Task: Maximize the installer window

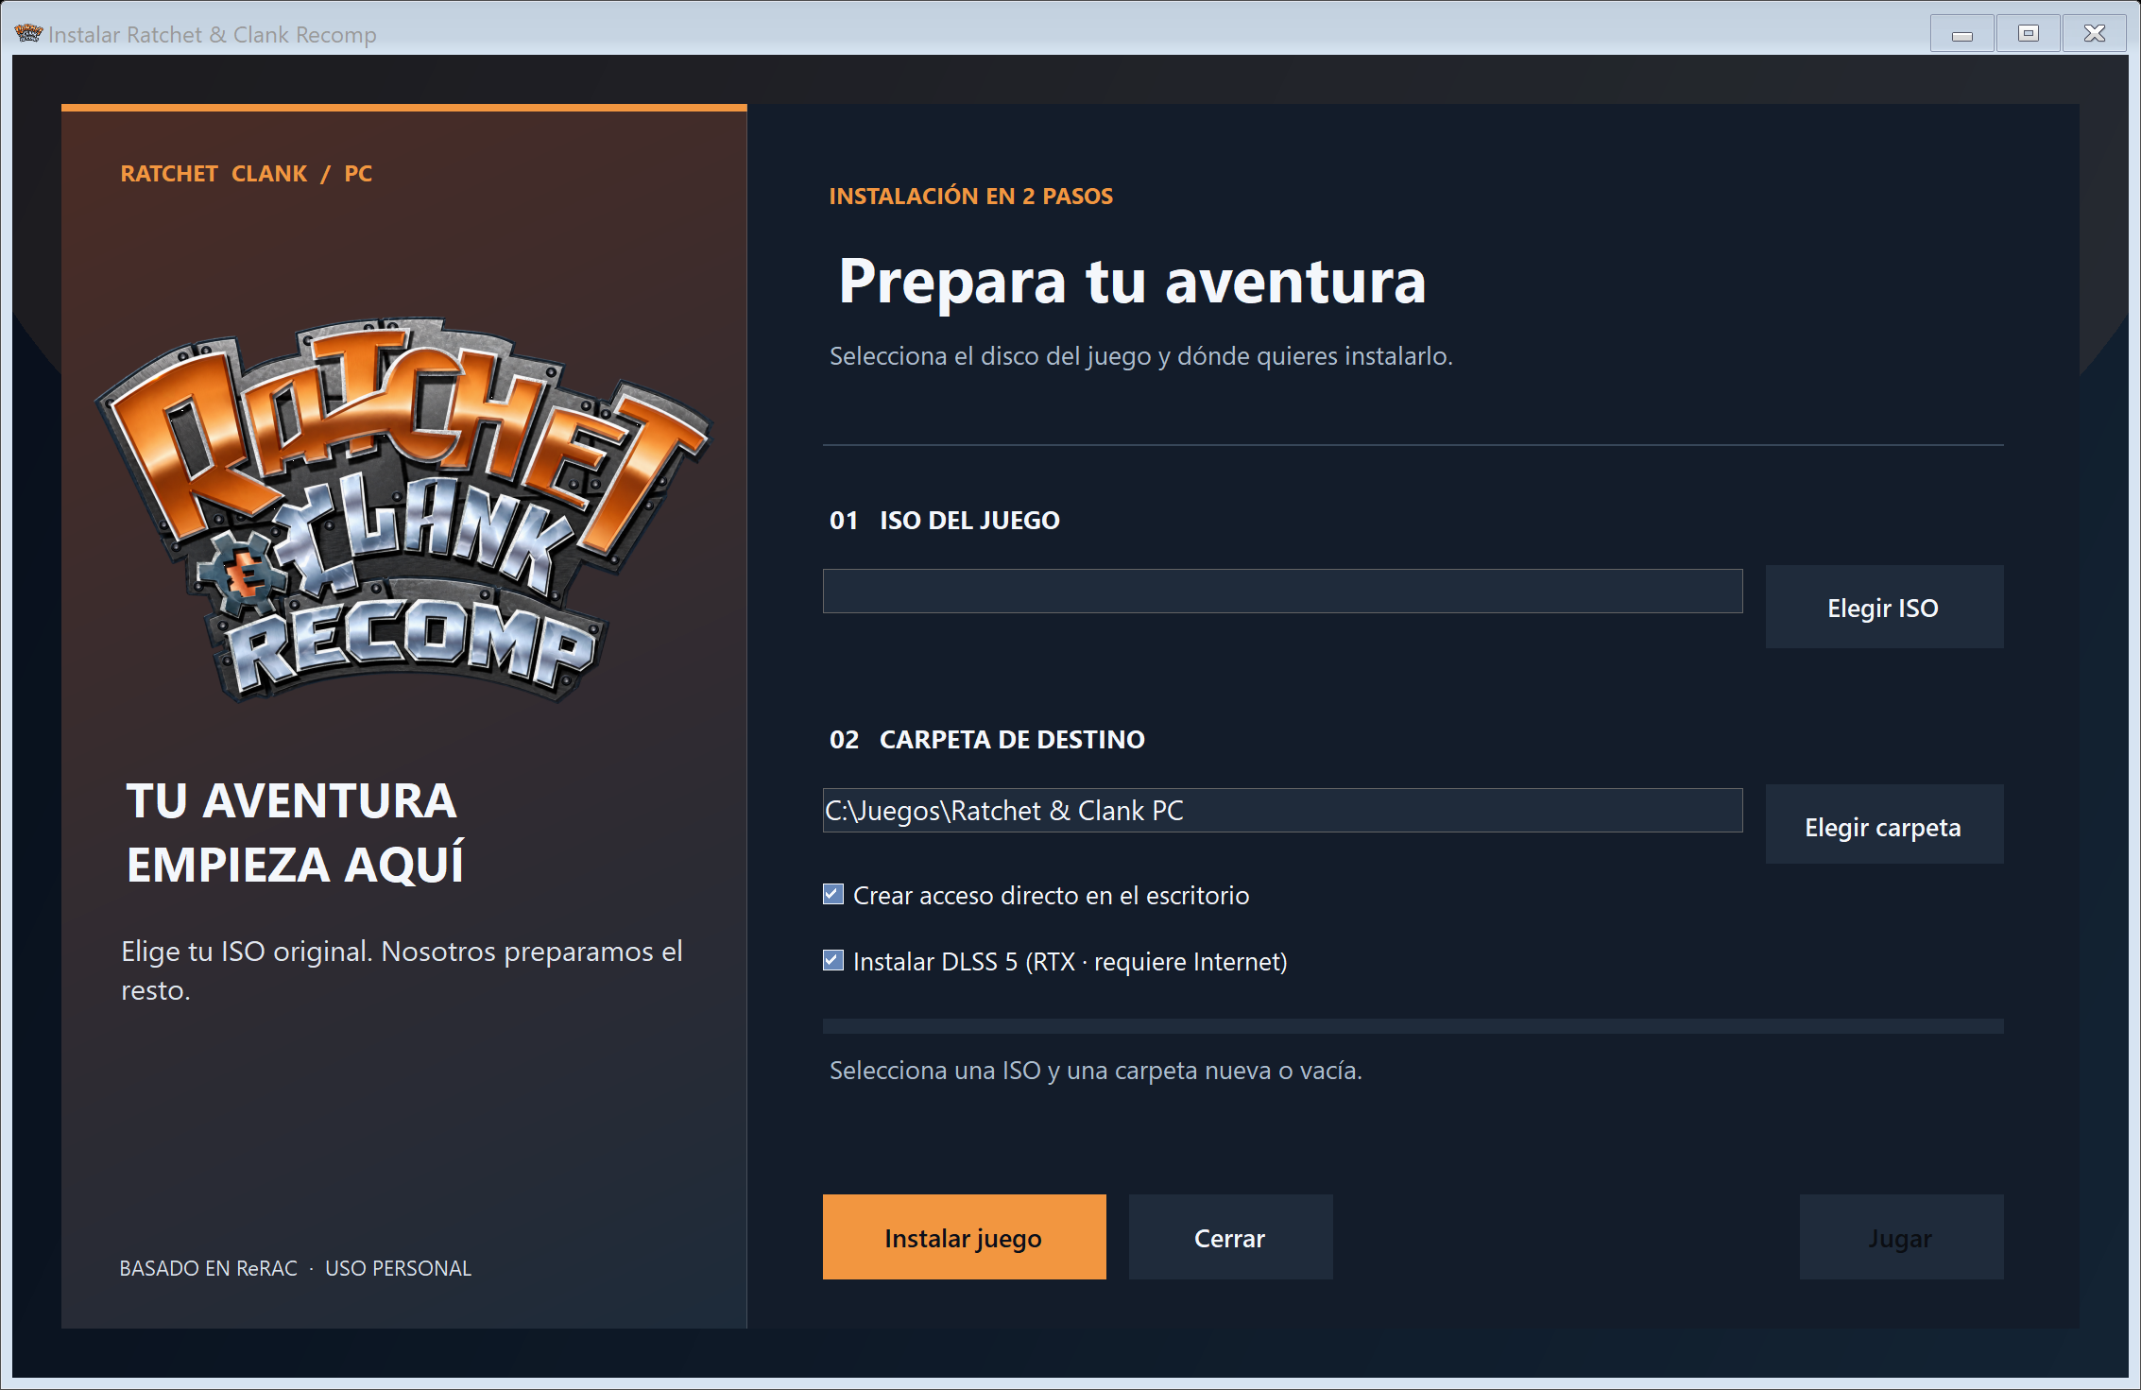Action: click(x=2029, y=34)
